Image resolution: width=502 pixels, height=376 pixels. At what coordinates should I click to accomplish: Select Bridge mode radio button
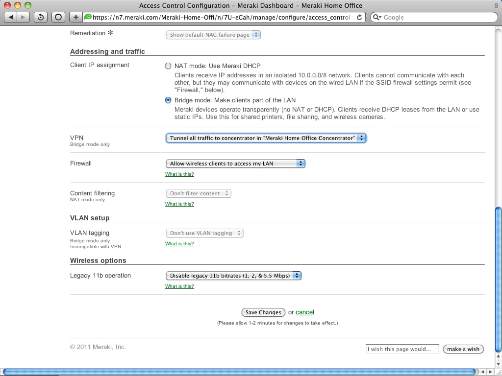pyautogui.click(x=168, y=100)
